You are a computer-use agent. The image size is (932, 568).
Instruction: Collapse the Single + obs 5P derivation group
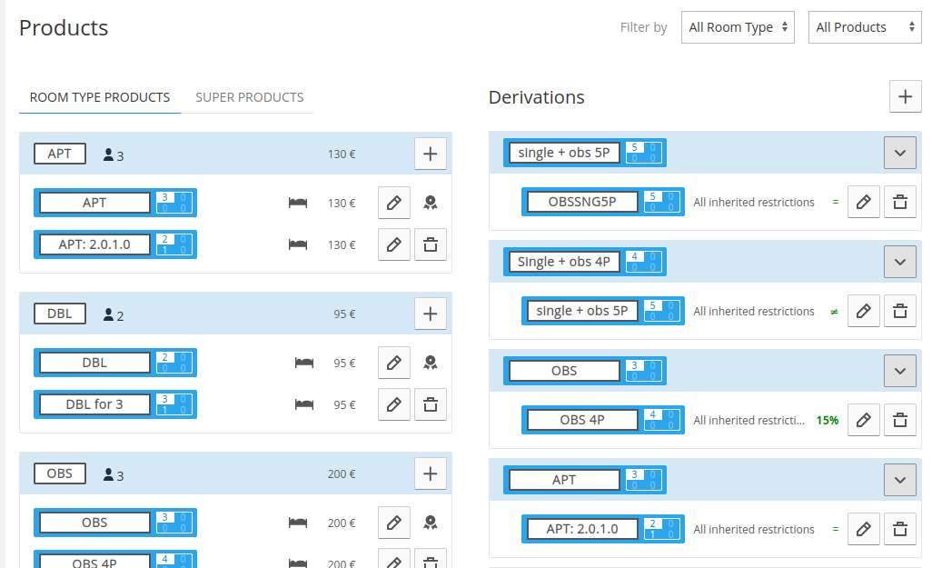[900, 153]
